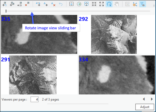156x112 pixels.
Task: Go to the previous page of viewers
Action: coord(144,99)
